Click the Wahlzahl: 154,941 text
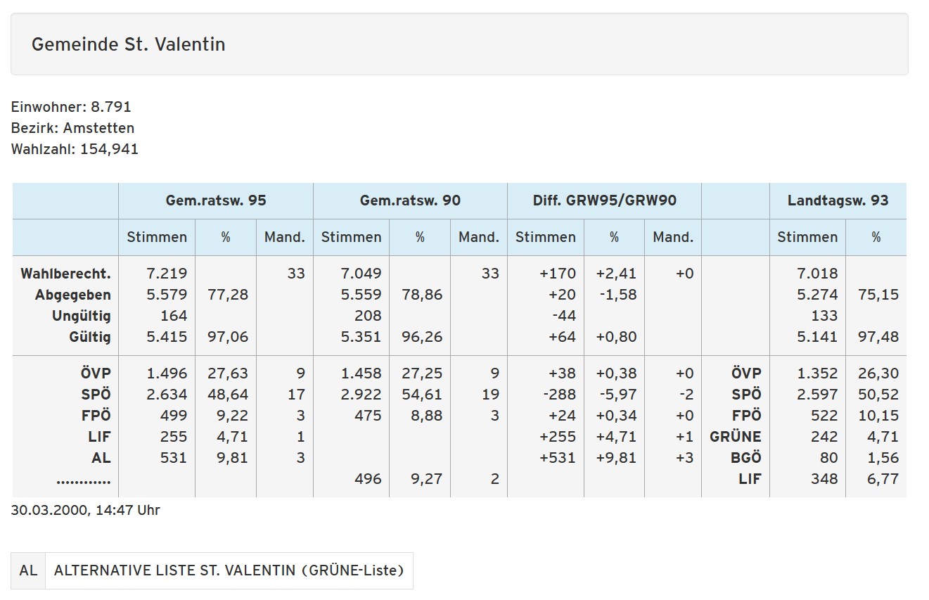 [x=75, y=149]
